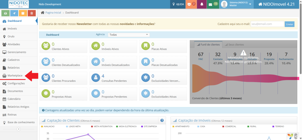Click the Enviar newsletter button
The height and width of the screenshot is (140, 302).
pyautogui.click(x=289, y=24)
